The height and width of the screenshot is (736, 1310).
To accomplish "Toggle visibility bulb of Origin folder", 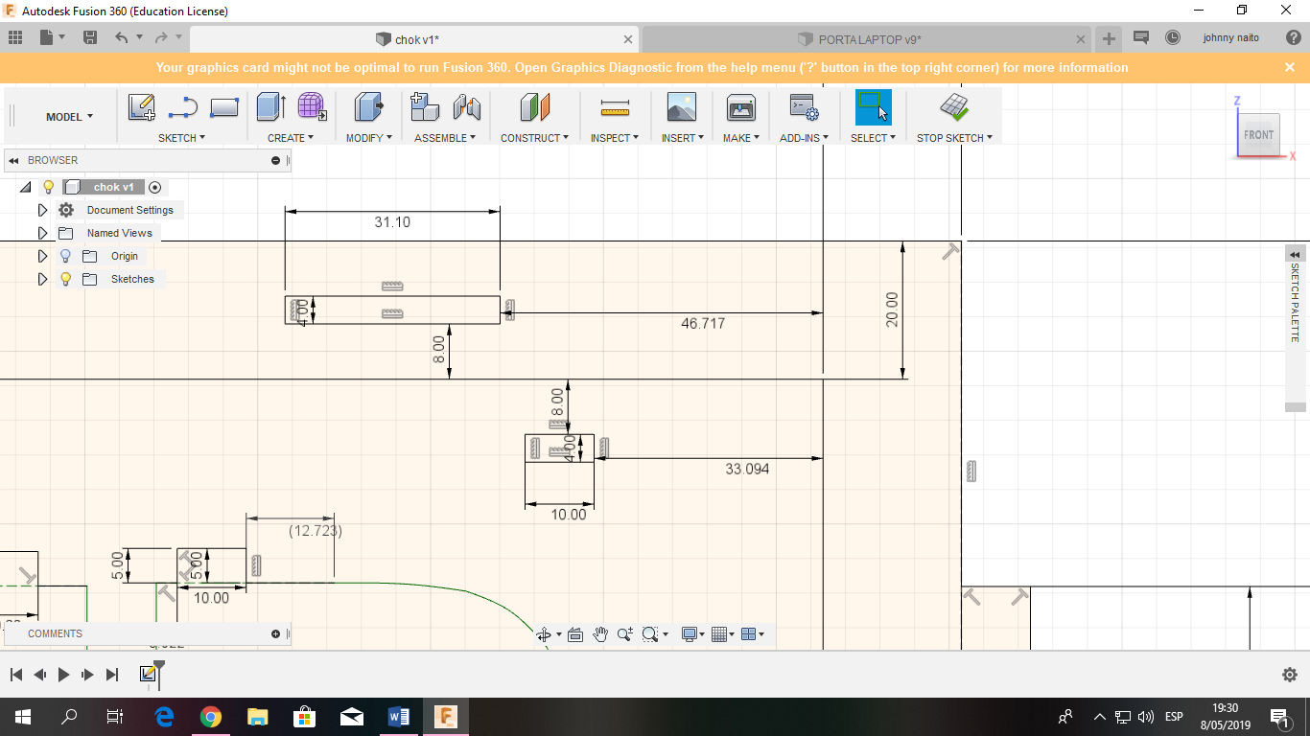I will pyautogui.click(x=65, y=256).
